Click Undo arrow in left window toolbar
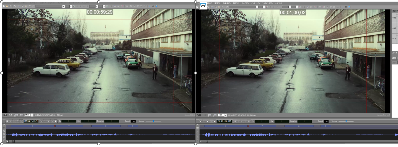Viewport: 398px width, 147px height. pos(30,6)
